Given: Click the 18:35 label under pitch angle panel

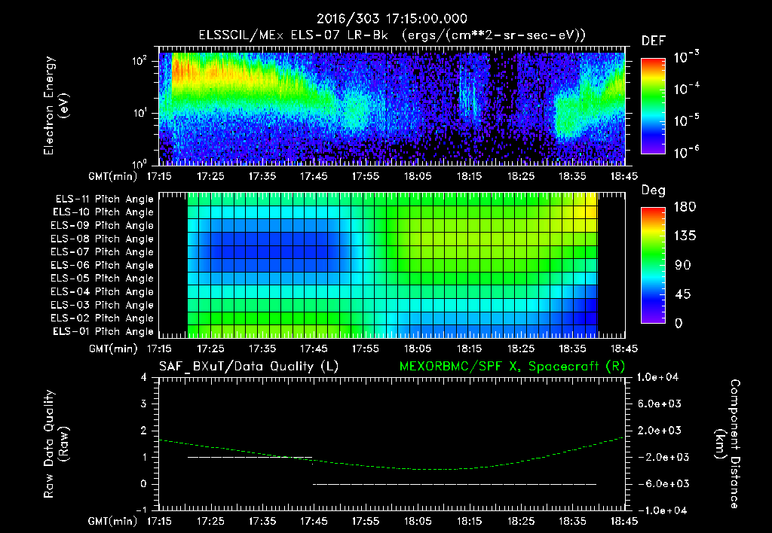Looking at the screenshot, I should (x=573, y=349).
